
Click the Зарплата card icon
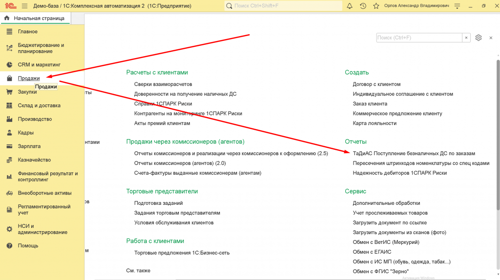point(9,146)
